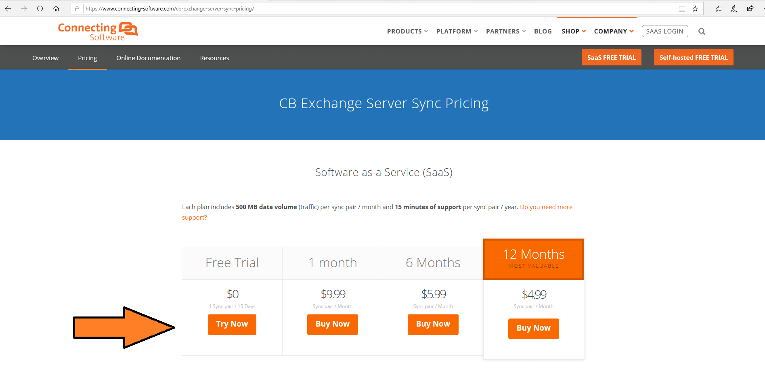Follow the 'Do you need more support?' link
Screen dimensions: 765x373
[x=546, y=207]
